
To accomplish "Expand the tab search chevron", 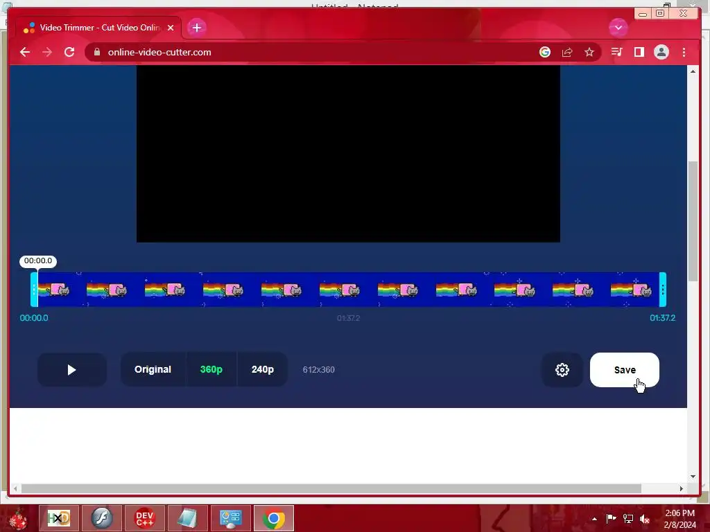I will [618, 28].
